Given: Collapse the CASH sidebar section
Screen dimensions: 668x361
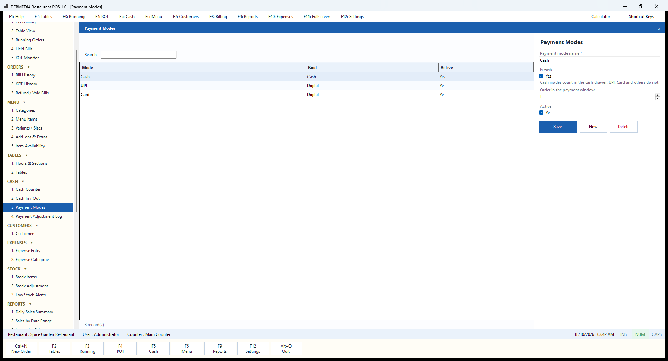Looking at the screenshot, I should (x=23, y=182).
